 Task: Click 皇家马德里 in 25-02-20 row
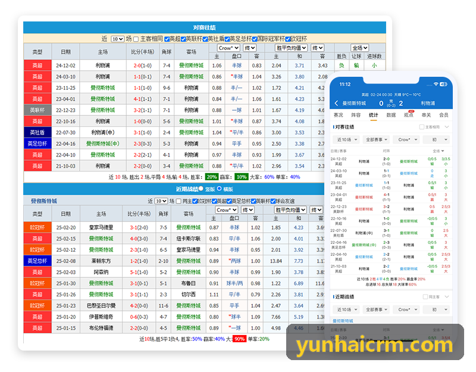tap(101, 227)
